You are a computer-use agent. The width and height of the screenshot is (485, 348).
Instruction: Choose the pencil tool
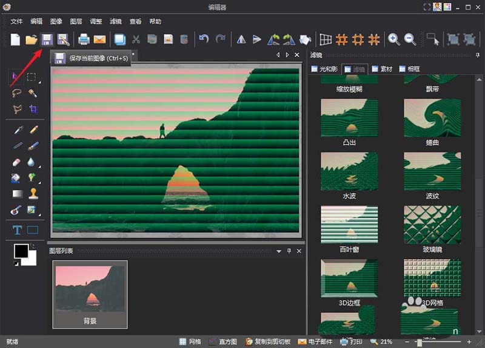tap(33, 129)
